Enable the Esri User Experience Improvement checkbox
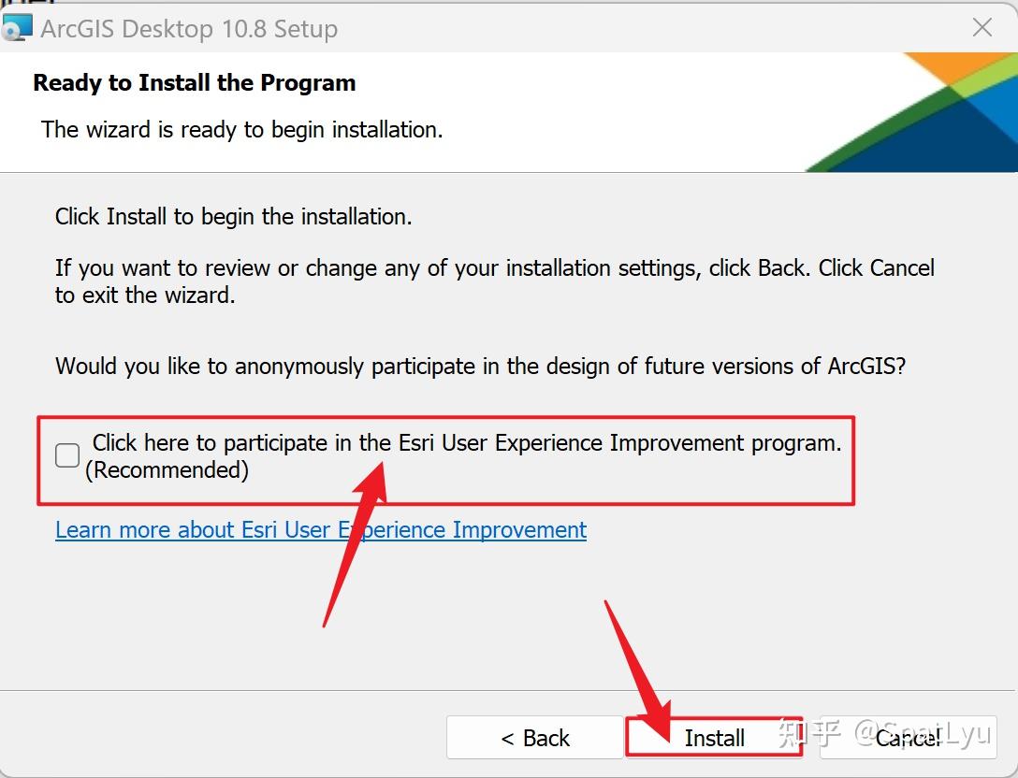This screenshot has width=1018, height=778. (67, 455)
